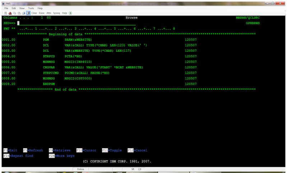Click the Sysreq toolbar button
Viewport: 287px width, 173px height.
click(x=56, y=13)
